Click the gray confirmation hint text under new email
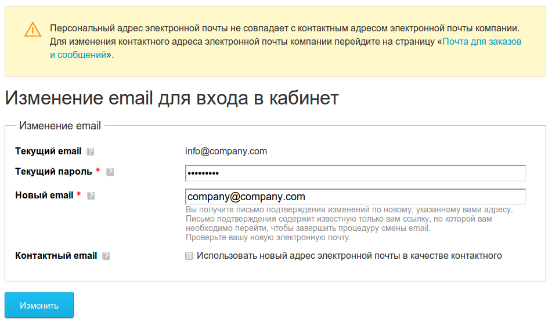This screenshot has height=322, width=552. [x=349, y=223]
